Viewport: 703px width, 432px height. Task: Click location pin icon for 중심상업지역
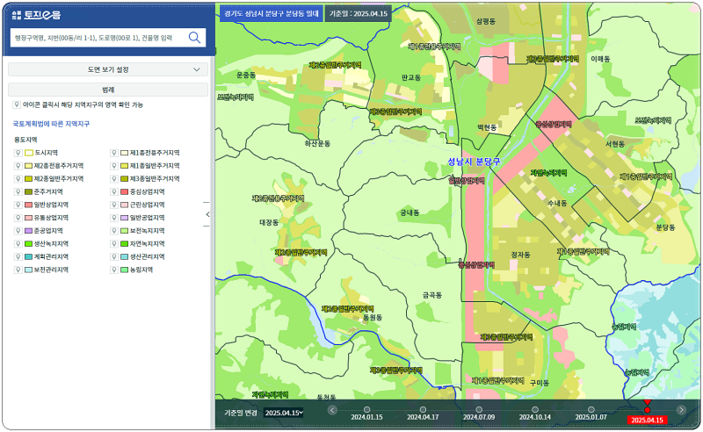click(113, 191)
